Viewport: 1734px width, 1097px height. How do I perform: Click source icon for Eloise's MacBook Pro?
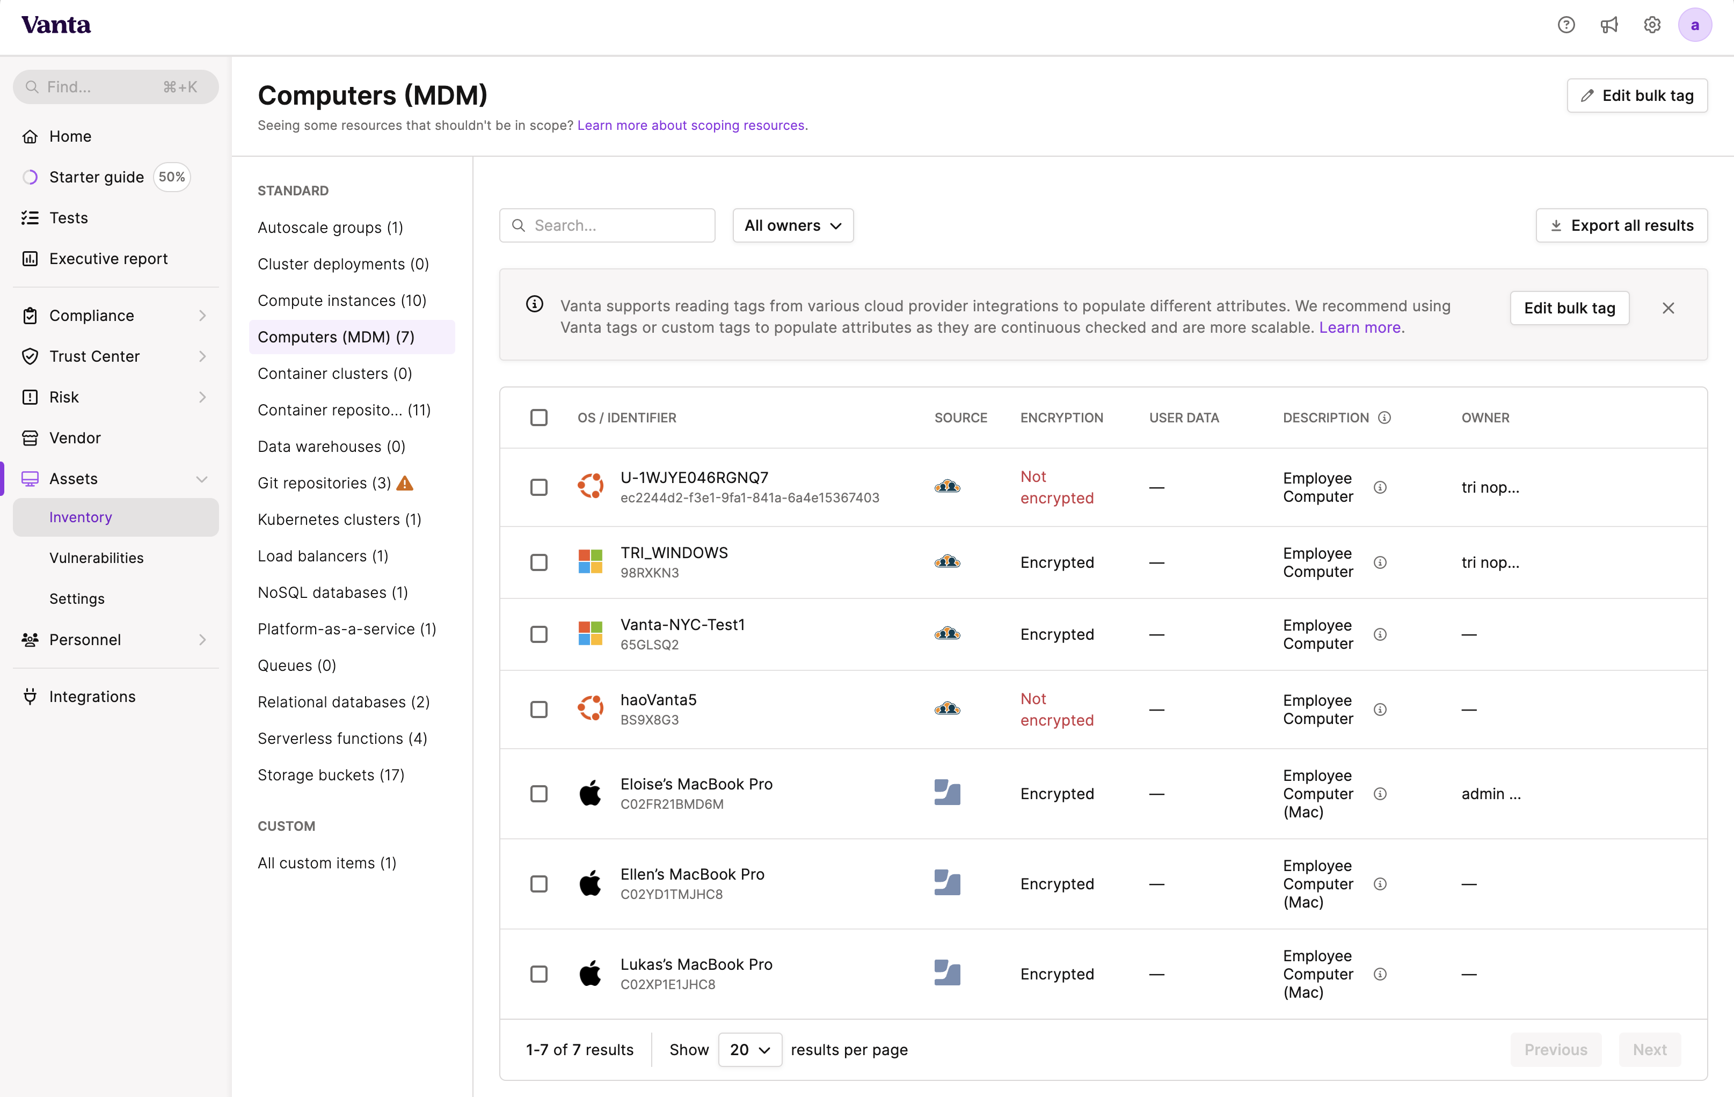click(x=947, y=793)
